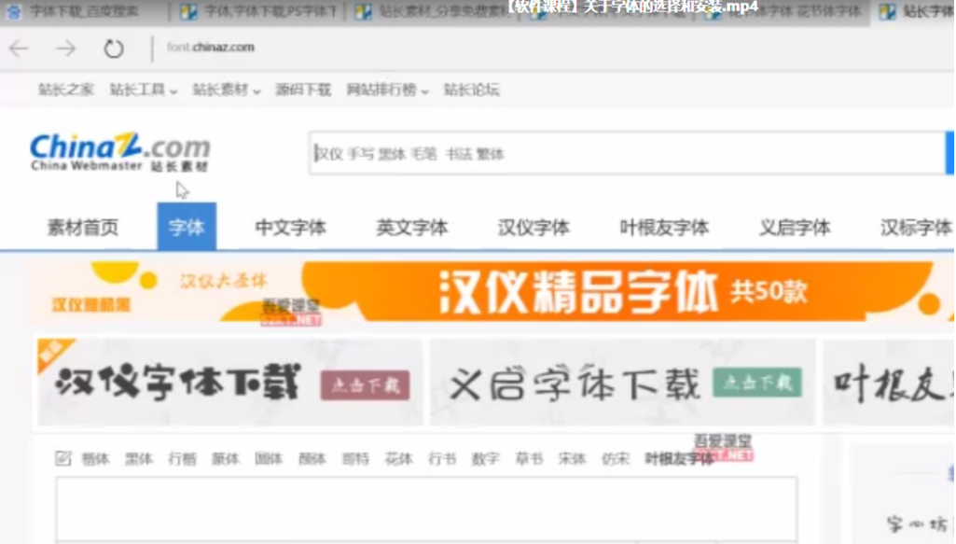Select the bold 叶根友字体 category link

(680, 458)
